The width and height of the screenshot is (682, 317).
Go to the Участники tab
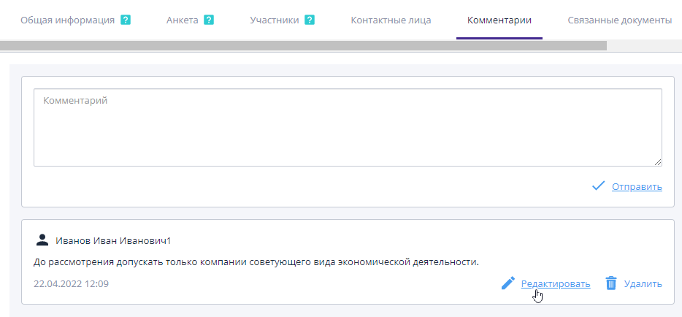pos(274,20)
